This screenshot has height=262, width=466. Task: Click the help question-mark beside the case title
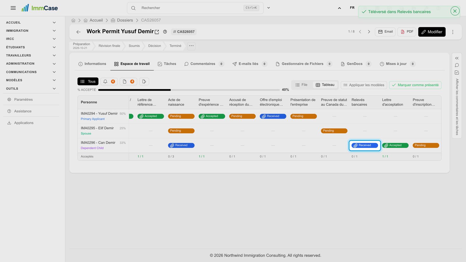point(165,32)
